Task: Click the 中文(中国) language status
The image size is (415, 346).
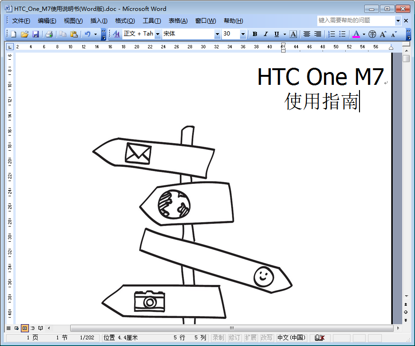Action: tap(291, 338)
